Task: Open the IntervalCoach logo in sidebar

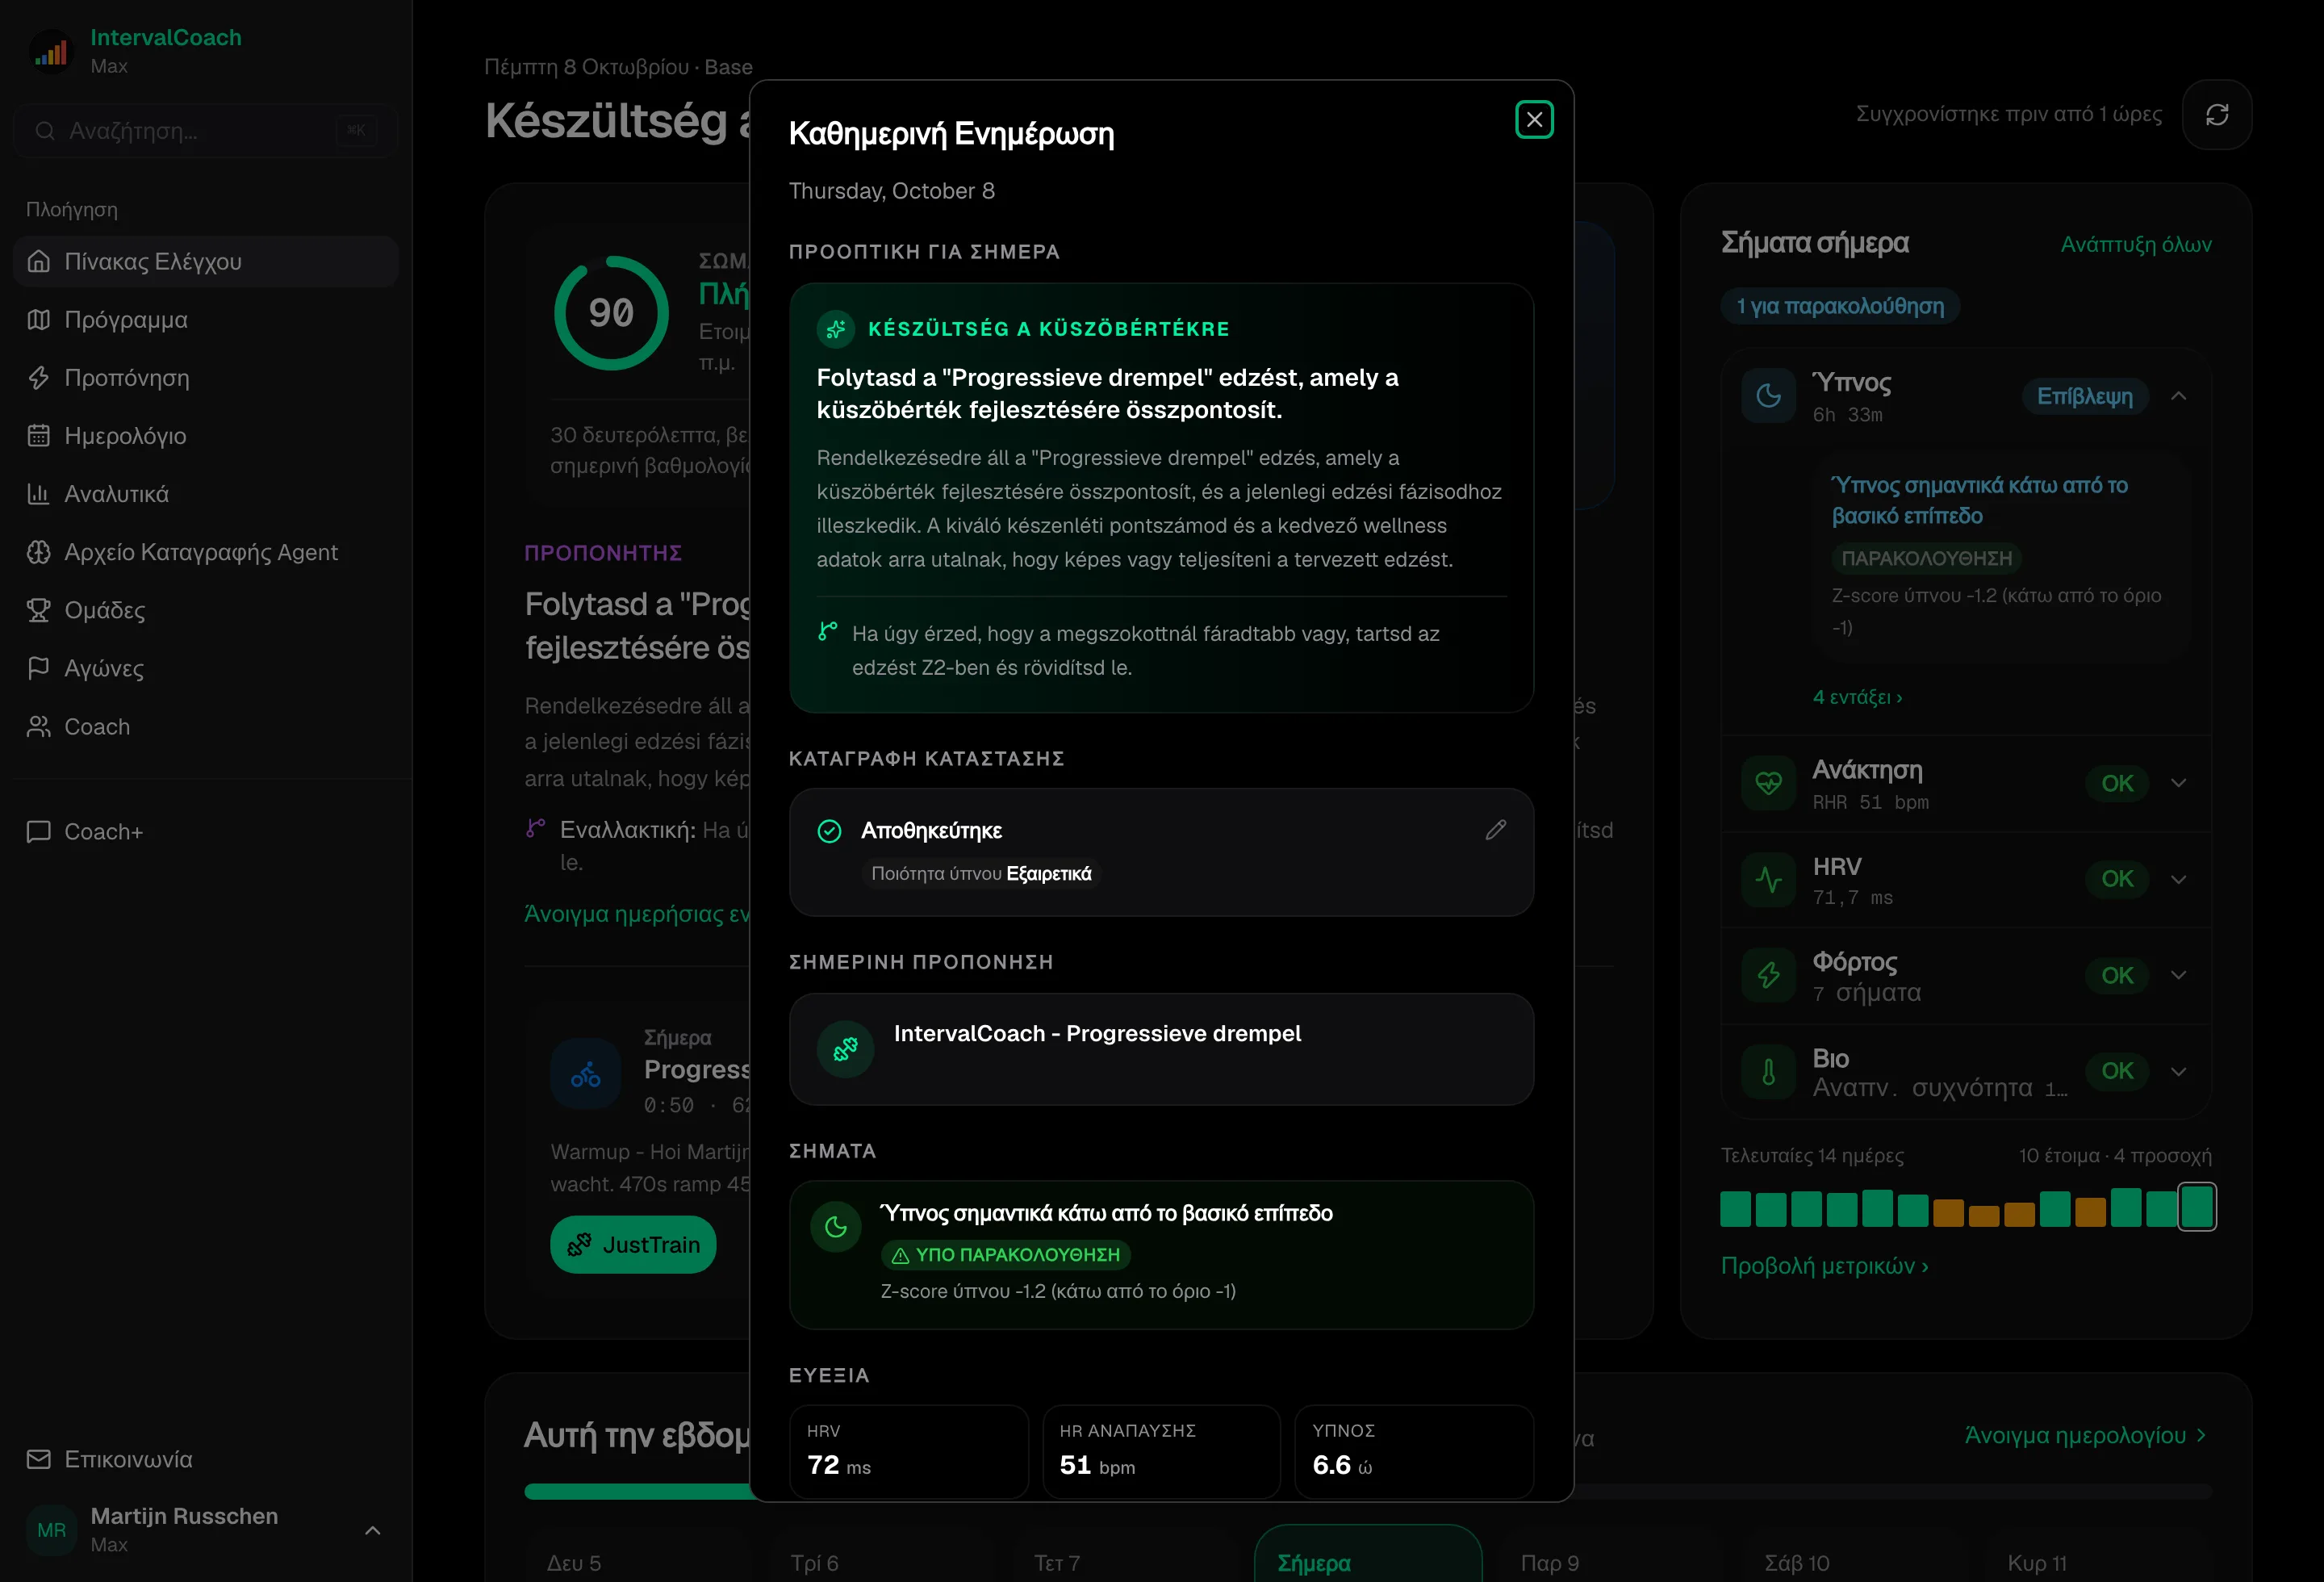Action: tap(51, 51)
